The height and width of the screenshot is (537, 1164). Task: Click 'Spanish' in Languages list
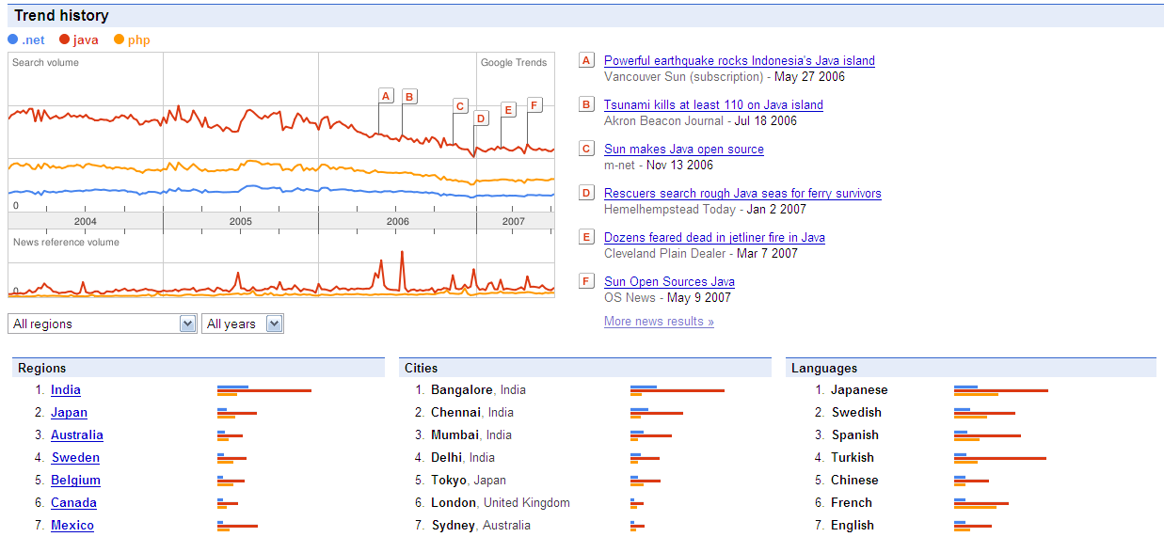tap(854, 434)
